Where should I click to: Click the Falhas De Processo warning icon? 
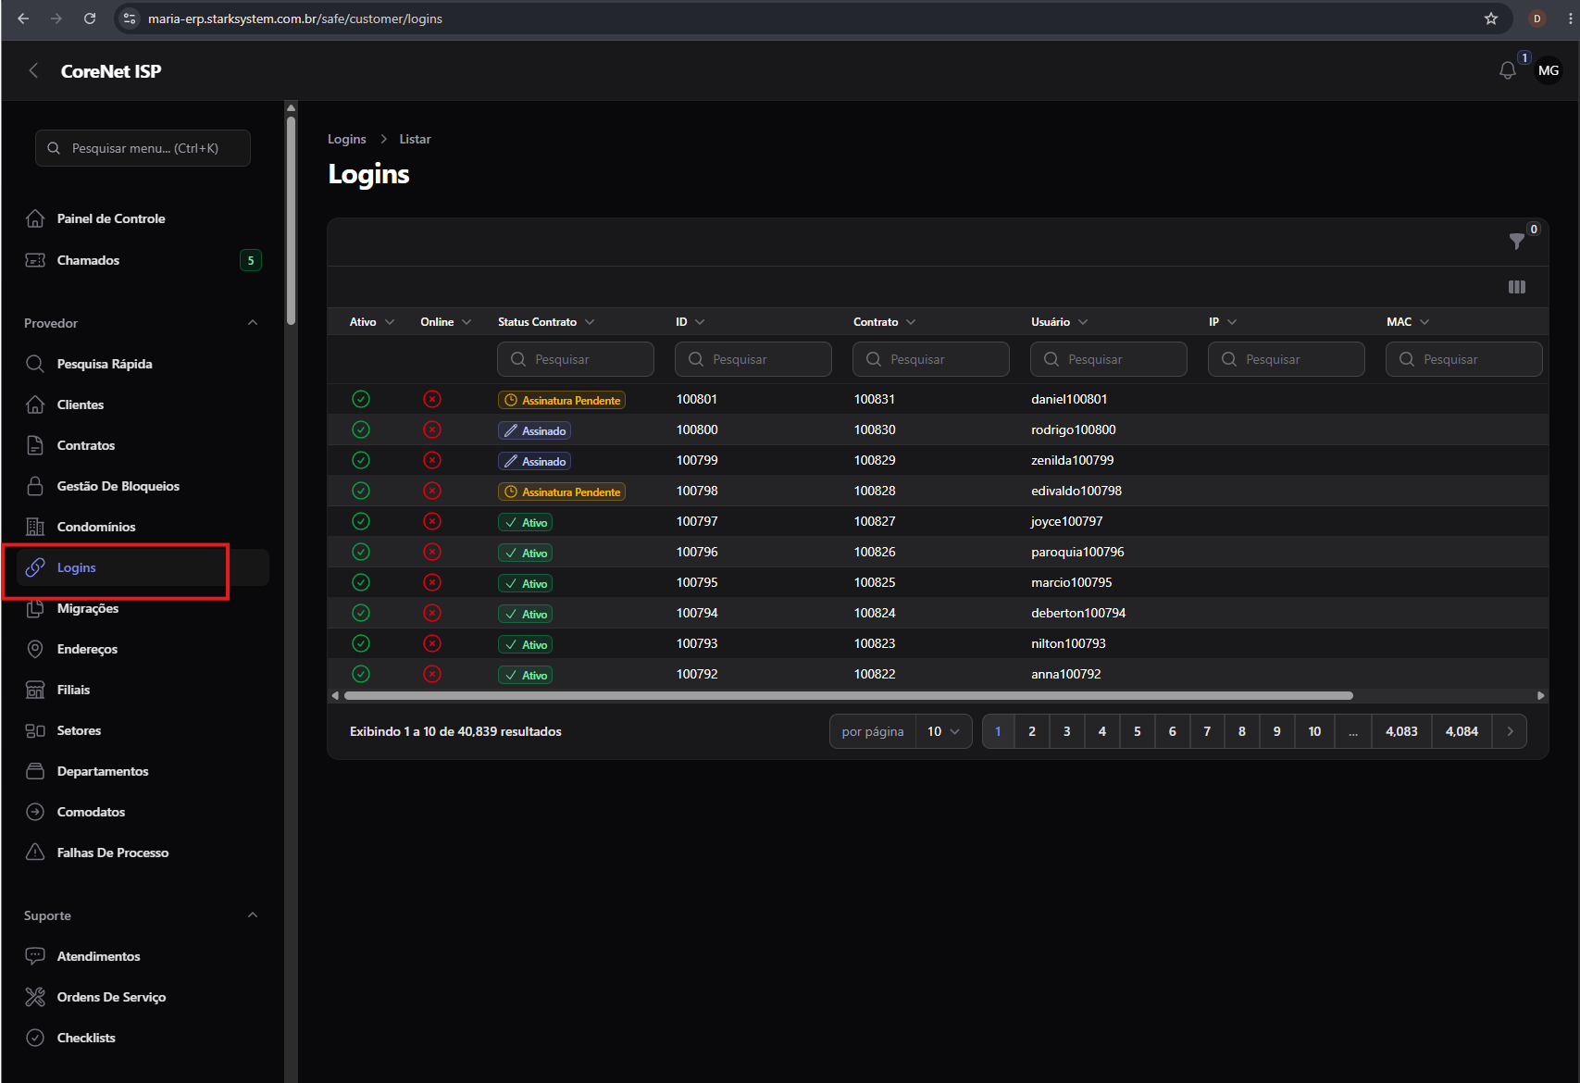click(35, 853)
